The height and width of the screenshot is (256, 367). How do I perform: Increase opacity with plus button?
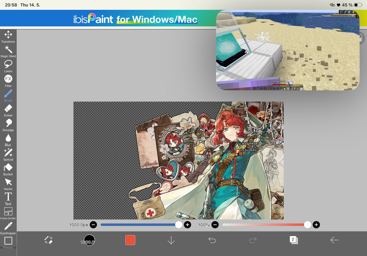click(316, 225)
